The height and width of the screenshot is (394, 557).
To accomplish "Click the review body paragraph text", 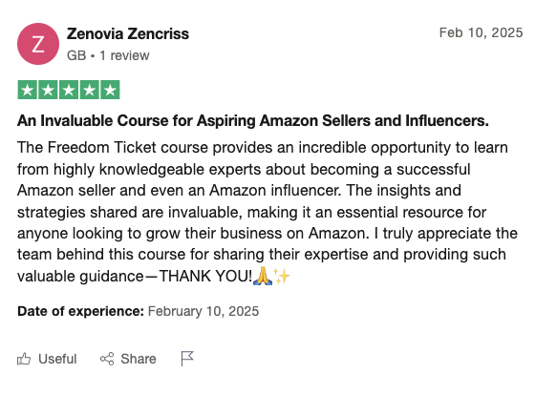I will pos(268,212).
